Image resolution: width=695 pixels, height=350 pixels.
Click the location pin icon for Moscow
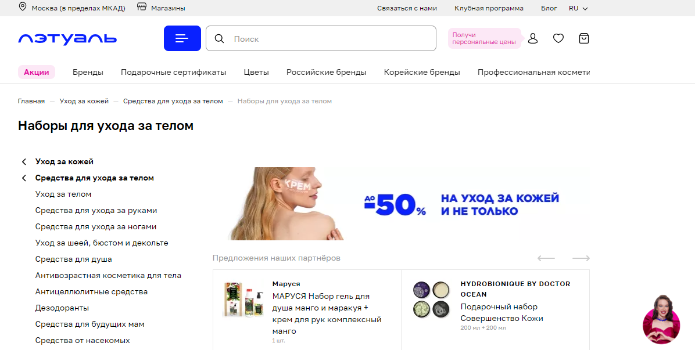click(x=23, y=7)
